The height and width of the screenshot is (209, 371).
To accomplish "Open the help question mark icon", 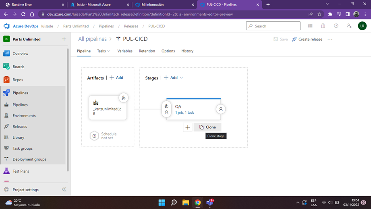I will tap(336, 26).
